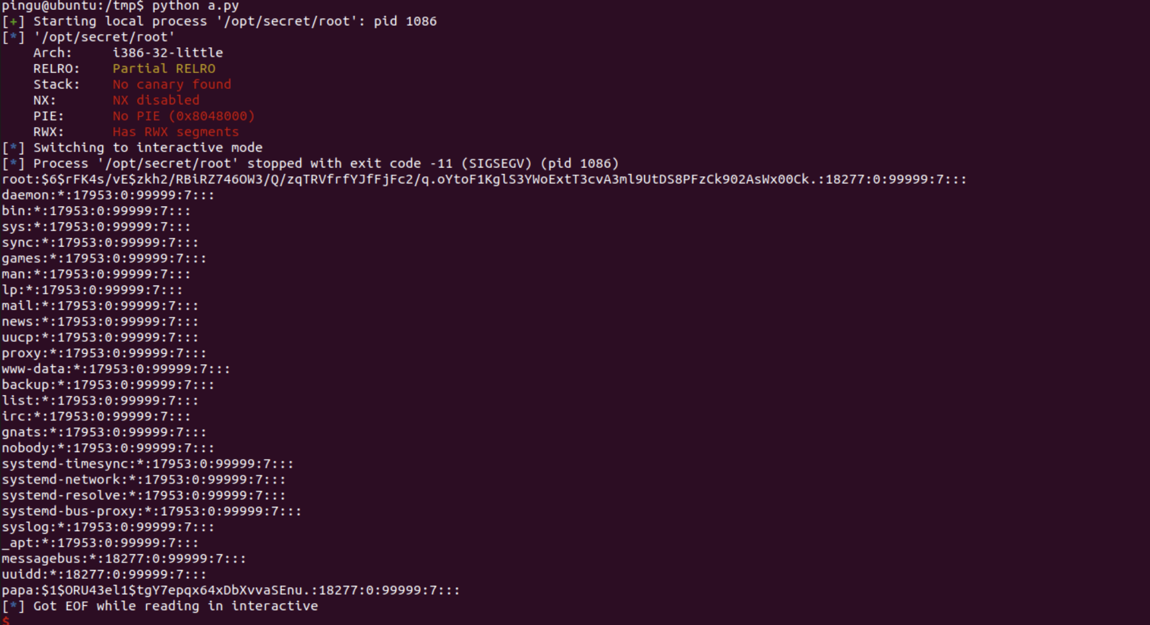
Task: Click 'No PIE (0x8048000)' text
Action: [x=183, y=116]
